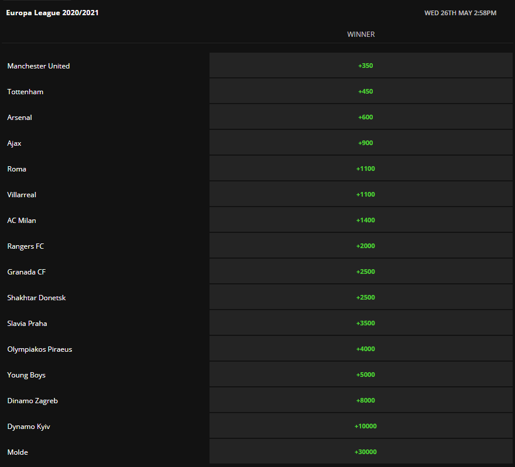Image resolution: width=515 pixels, height=467 pixels.
Task: Select Ajax +900 odds
Action: click(361, 143)
